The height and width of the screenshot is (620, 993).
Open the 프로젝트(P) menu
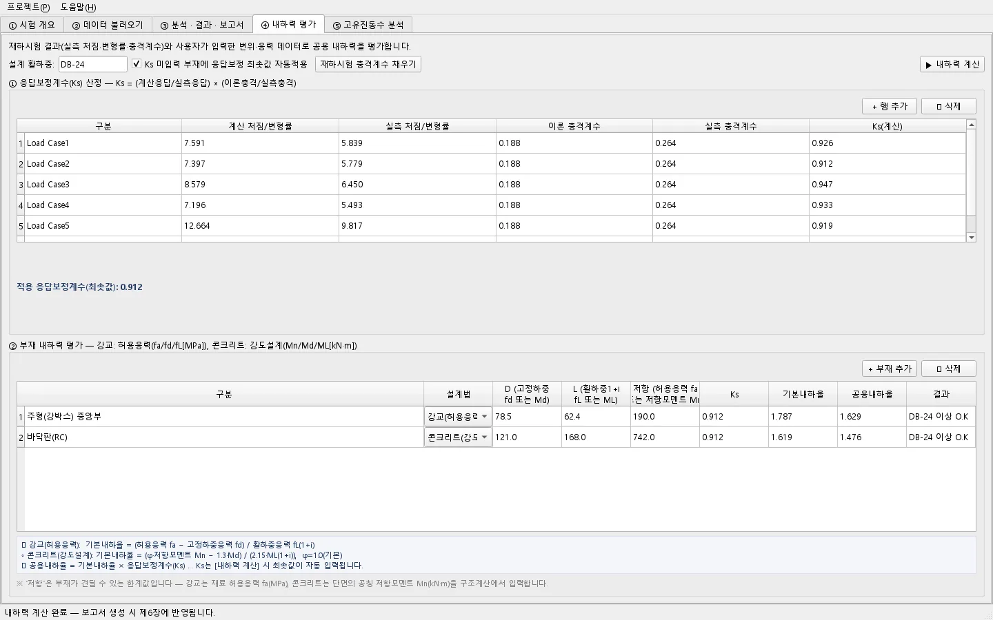[28, 7]
